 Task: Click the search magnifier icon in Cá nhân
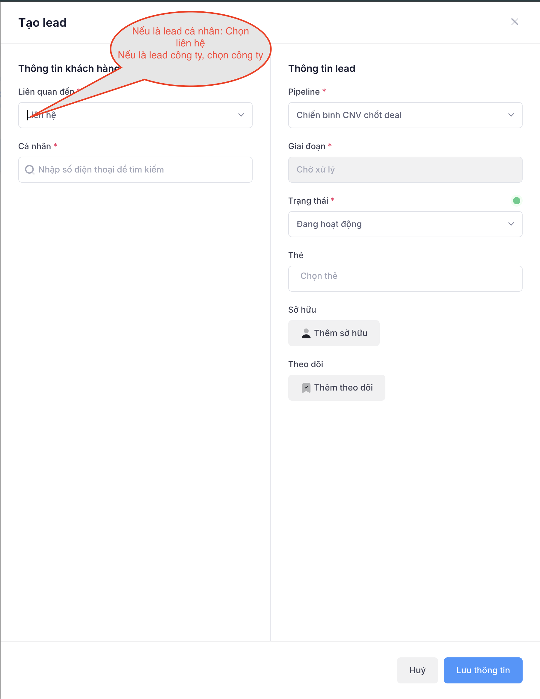(29, 170)
